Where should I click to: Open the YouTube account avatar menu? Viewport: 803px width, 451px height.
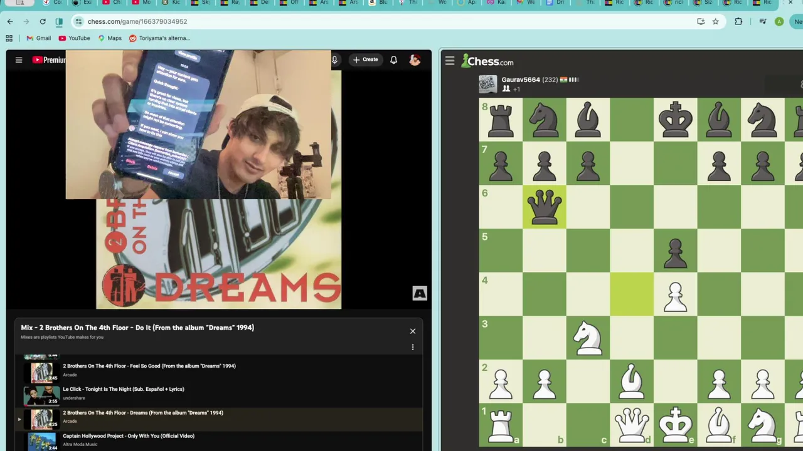[x=415, y=60]
